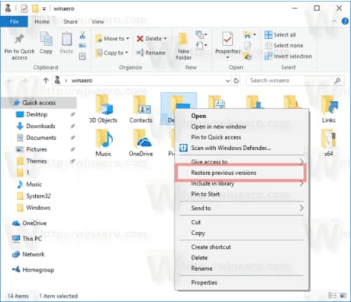The width and height of the screenshot is (351, 302).
Task: Select the 3D Objects folder icon
Action: point(104,105)
